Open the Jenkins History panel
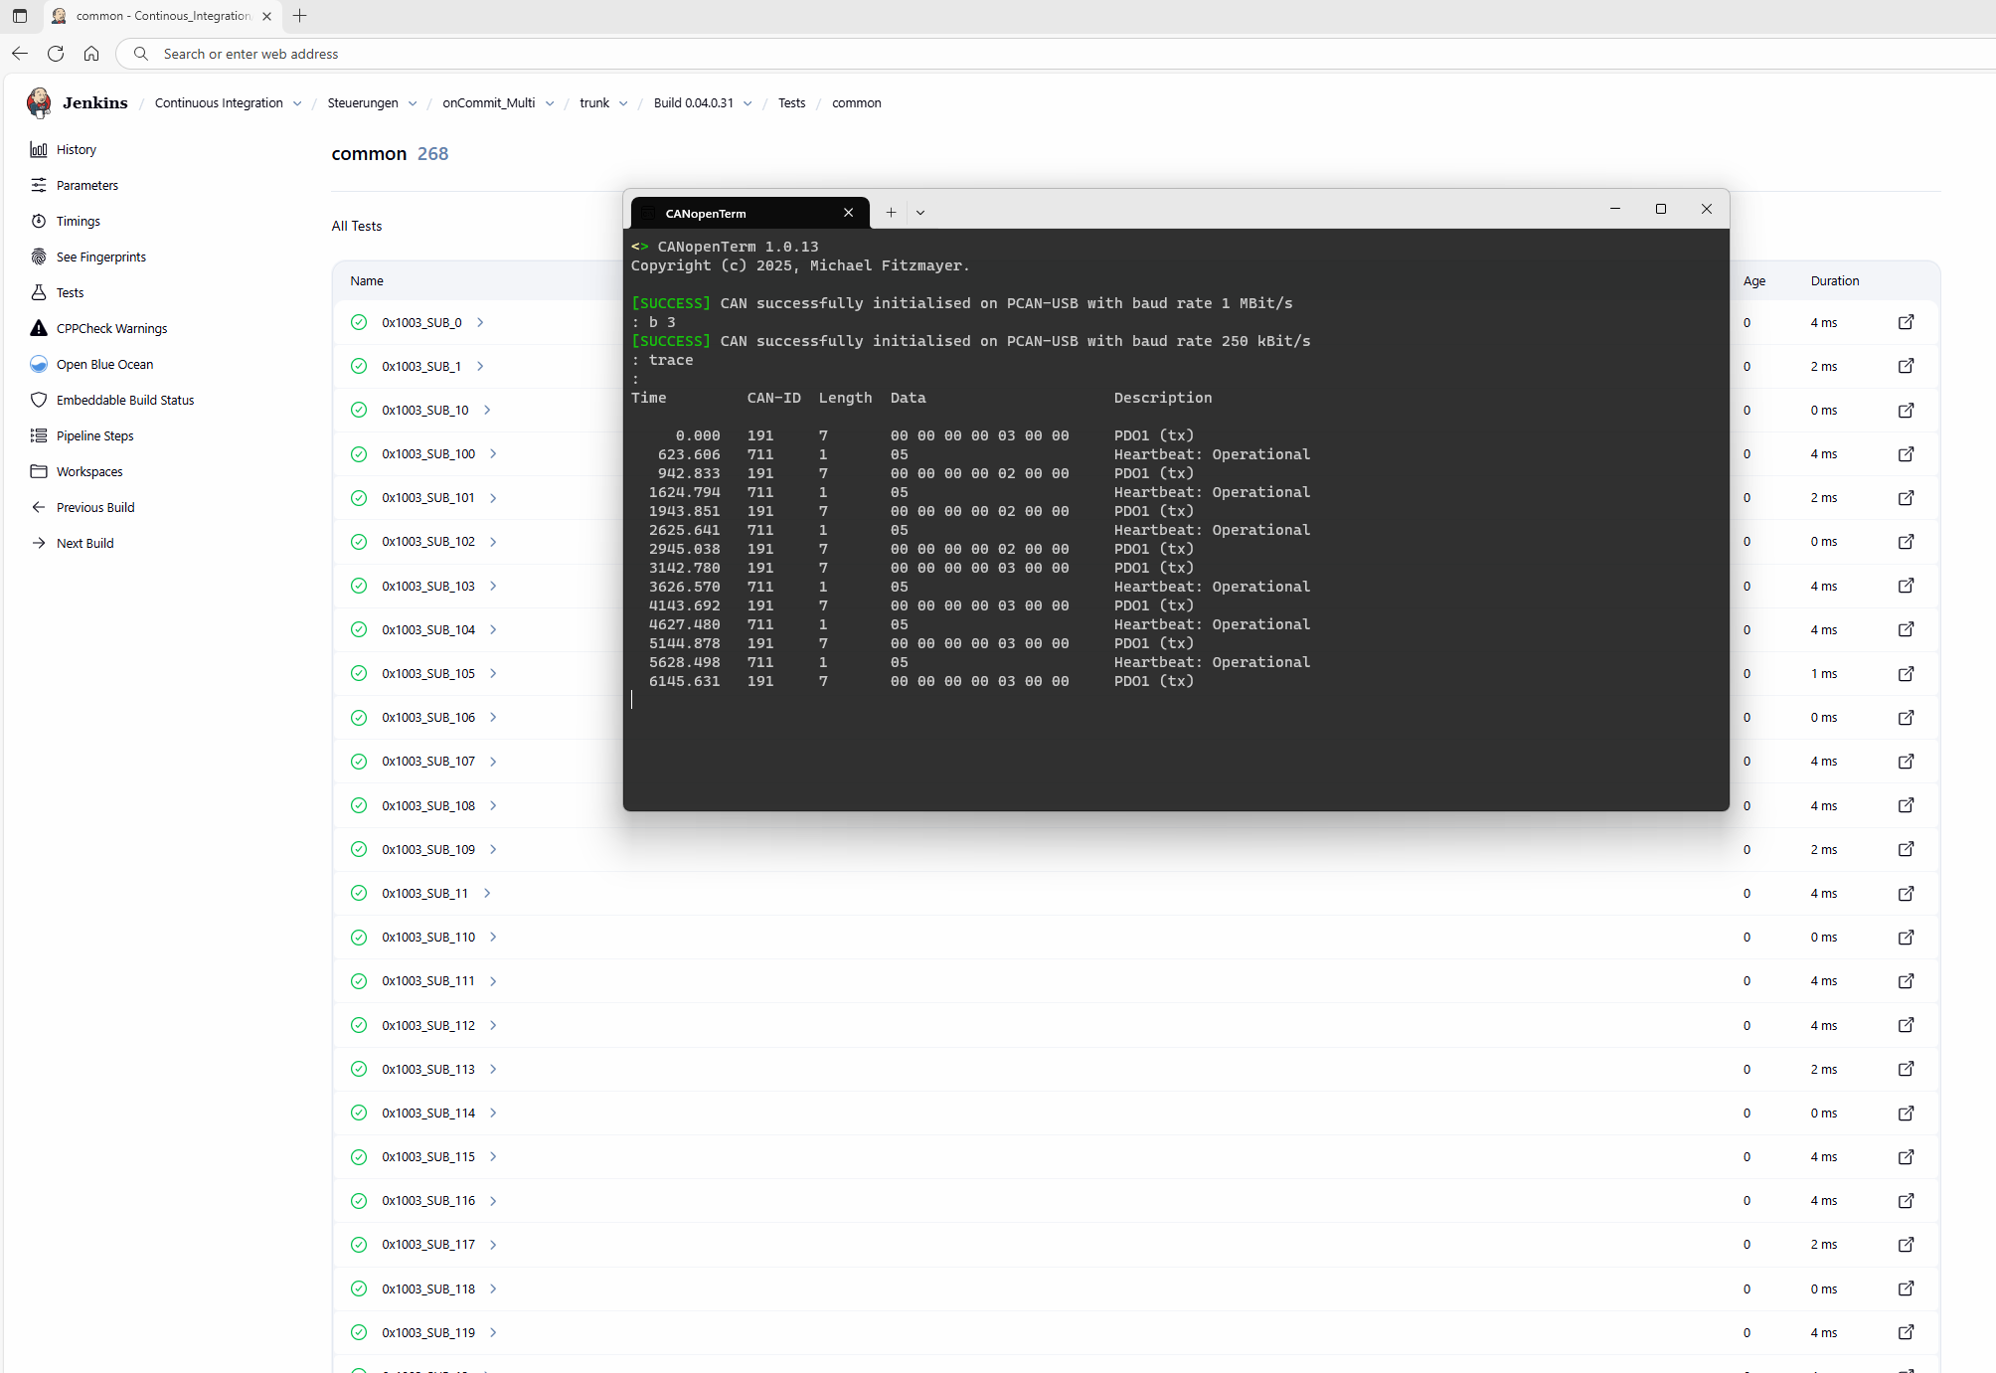 pos(77,149)
